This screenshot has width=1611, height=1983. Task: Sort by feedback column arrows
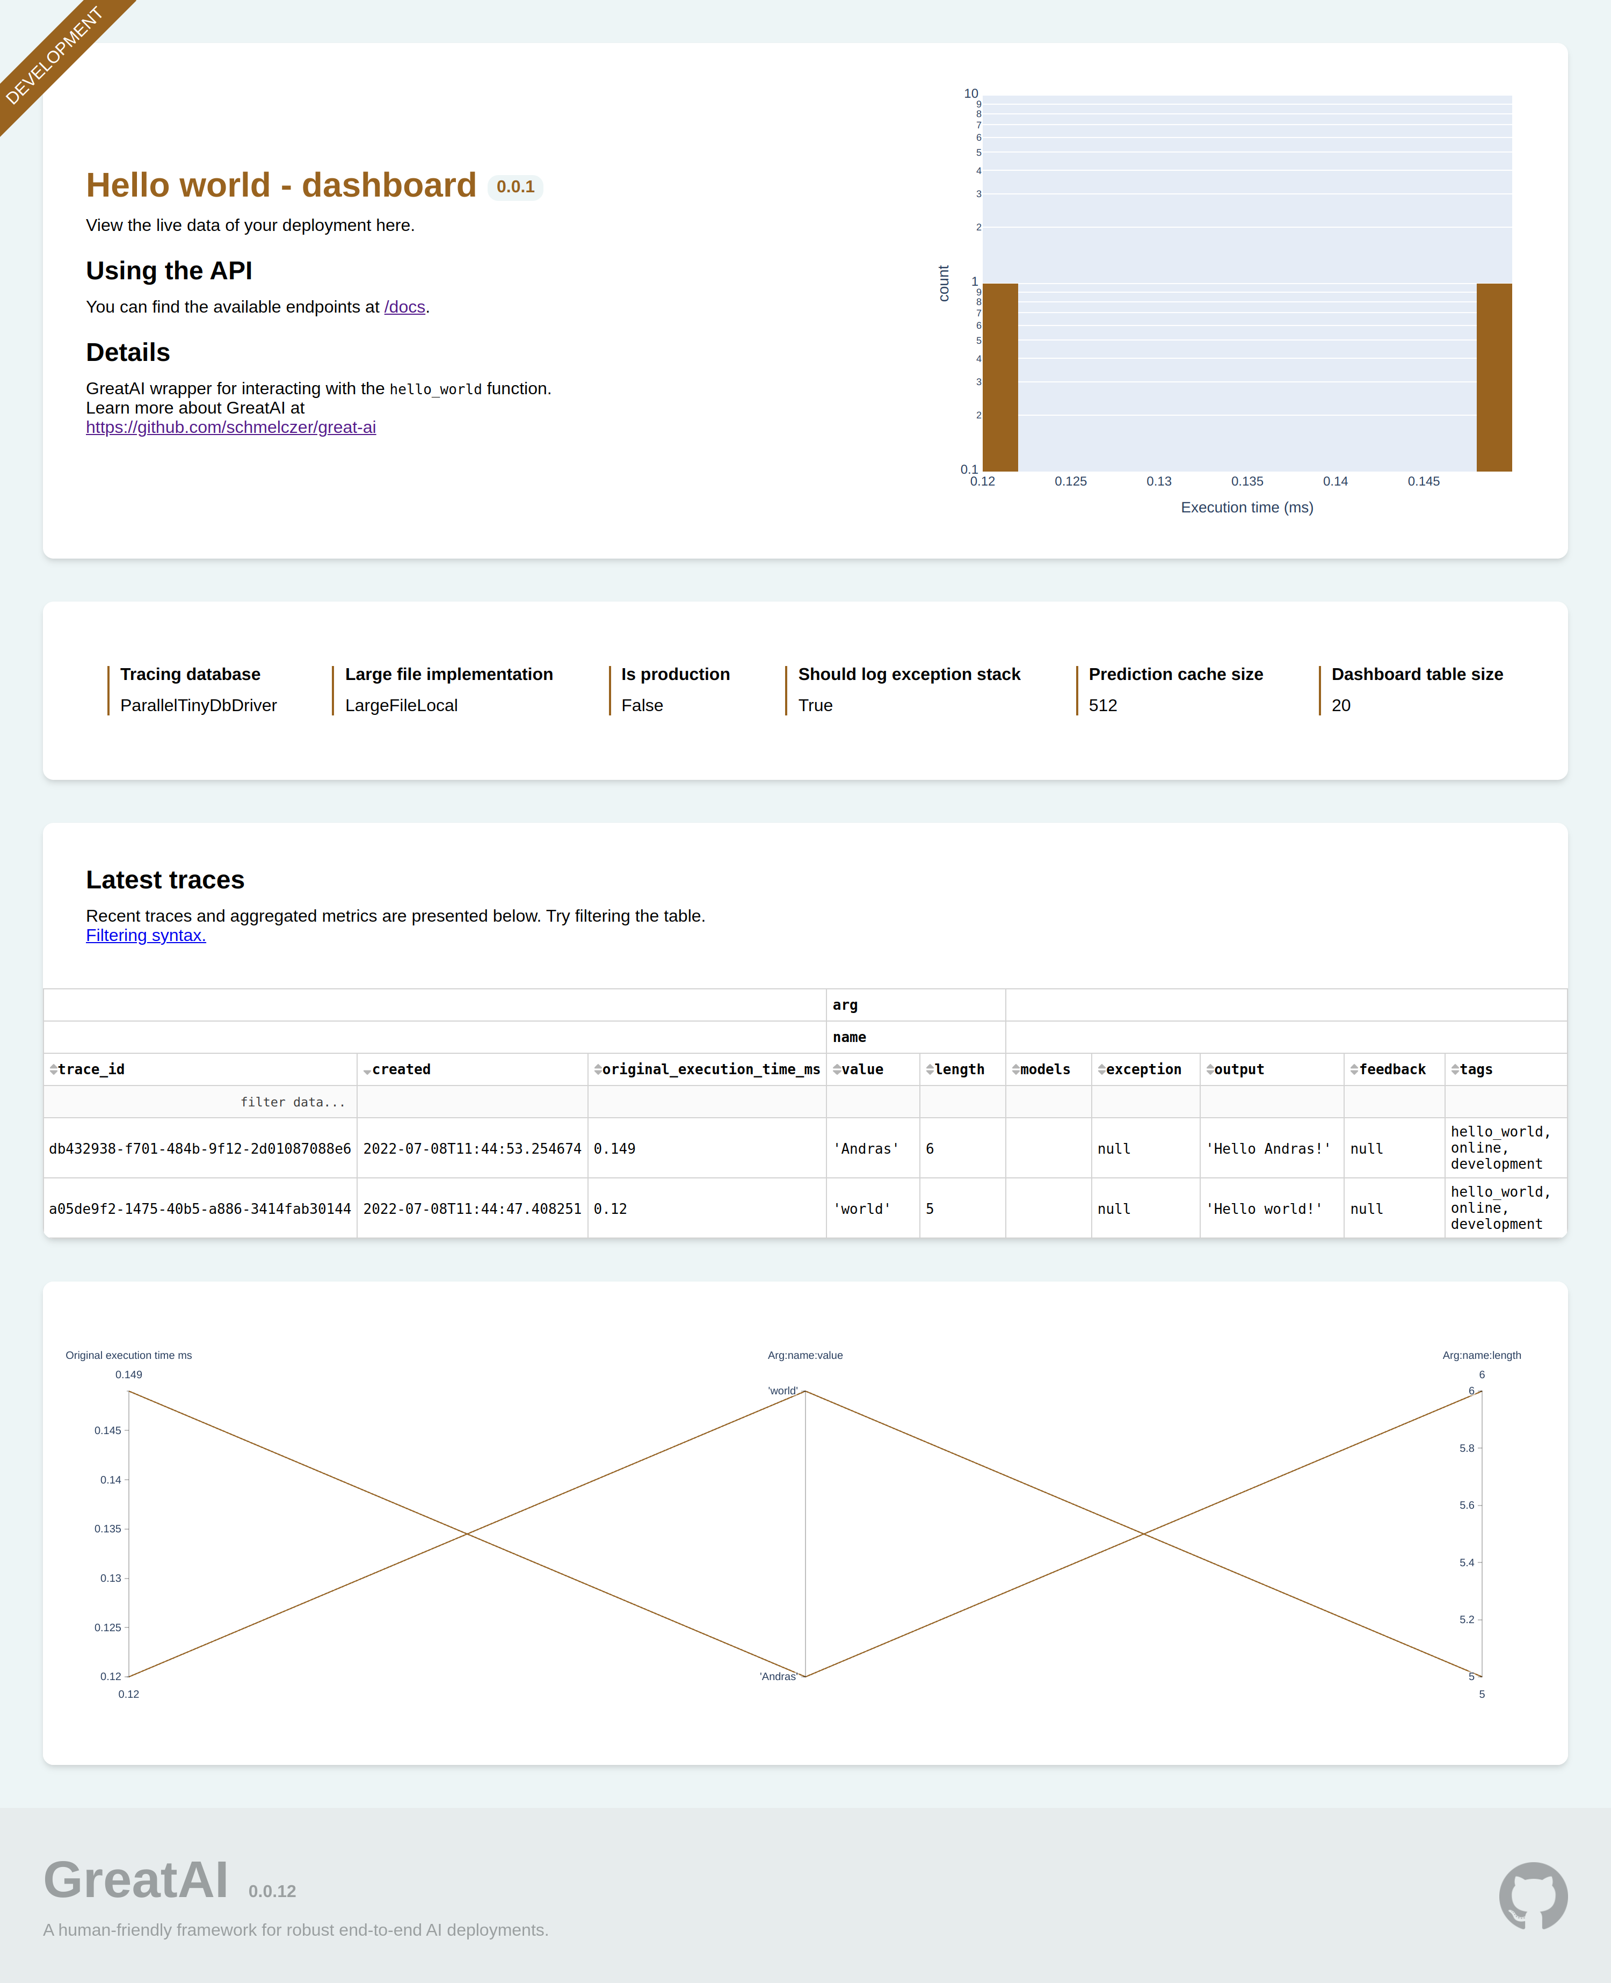1354,1070
